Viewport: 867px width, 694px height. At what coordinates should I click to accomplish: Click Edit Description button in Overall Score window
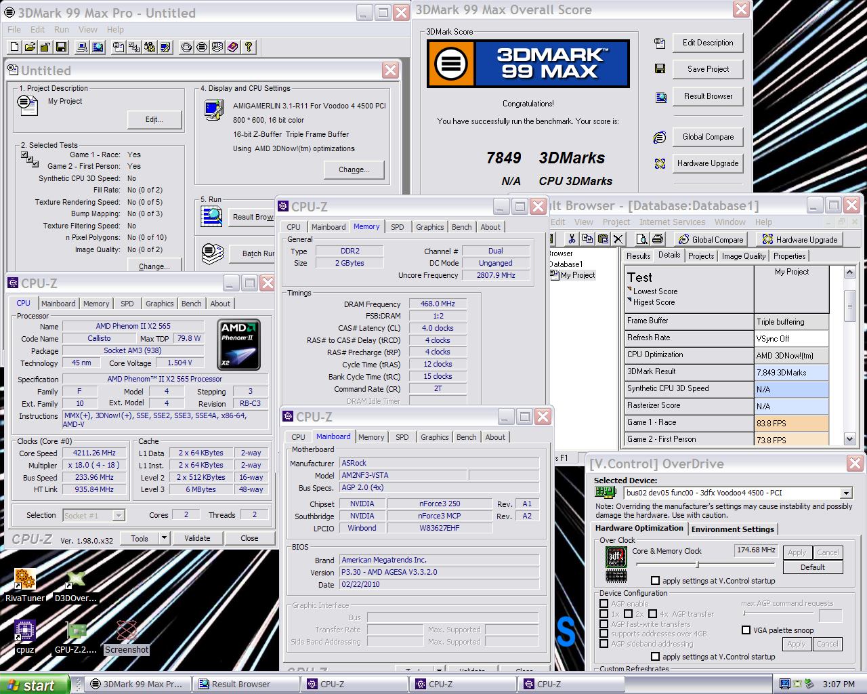(x=708, y=43)
